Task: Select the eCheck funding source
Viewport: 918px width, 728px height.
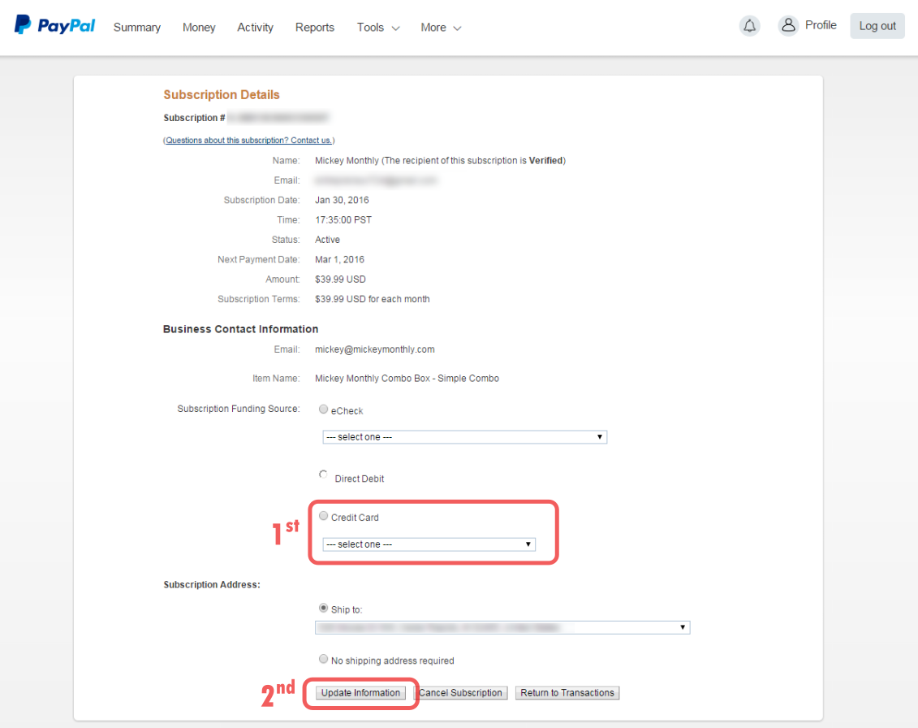Action: (x=323, y=409)
